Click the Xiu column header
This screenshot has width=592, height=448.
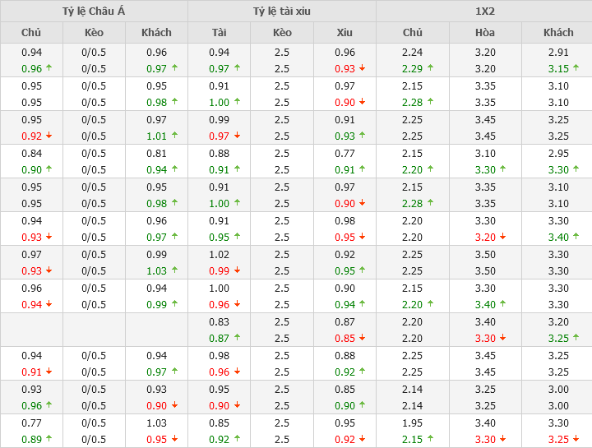click(x=345, y=32)
